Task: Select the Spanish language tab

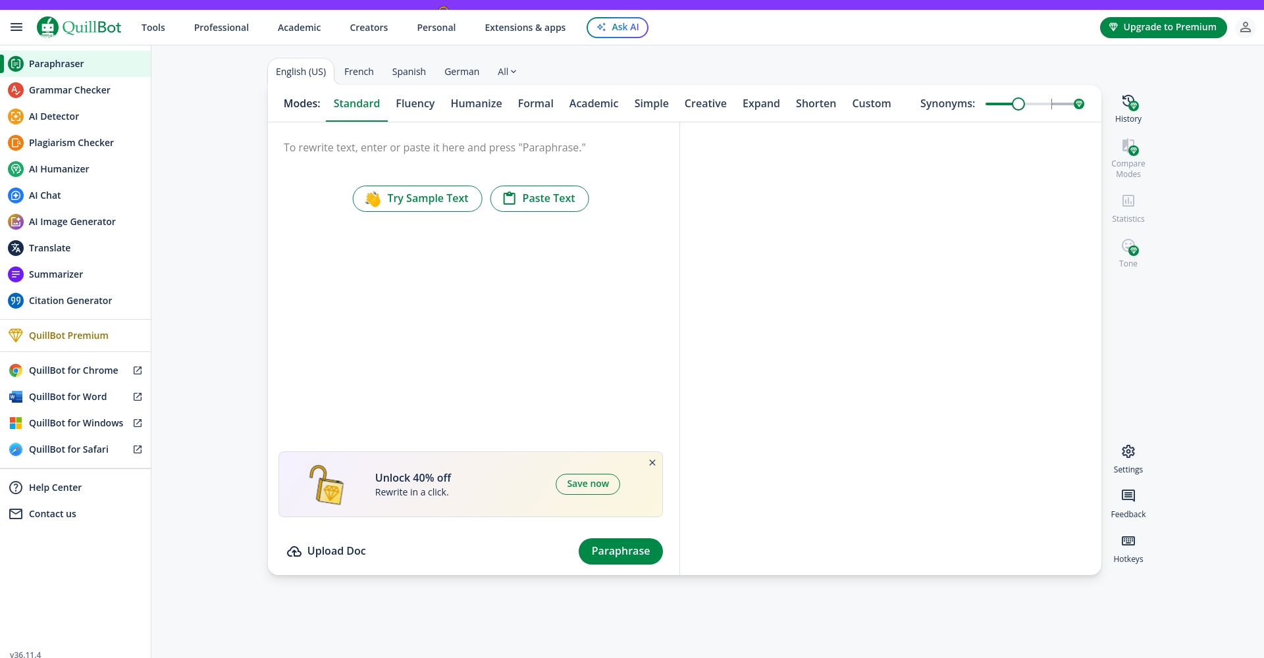Action: coord(408,72)
